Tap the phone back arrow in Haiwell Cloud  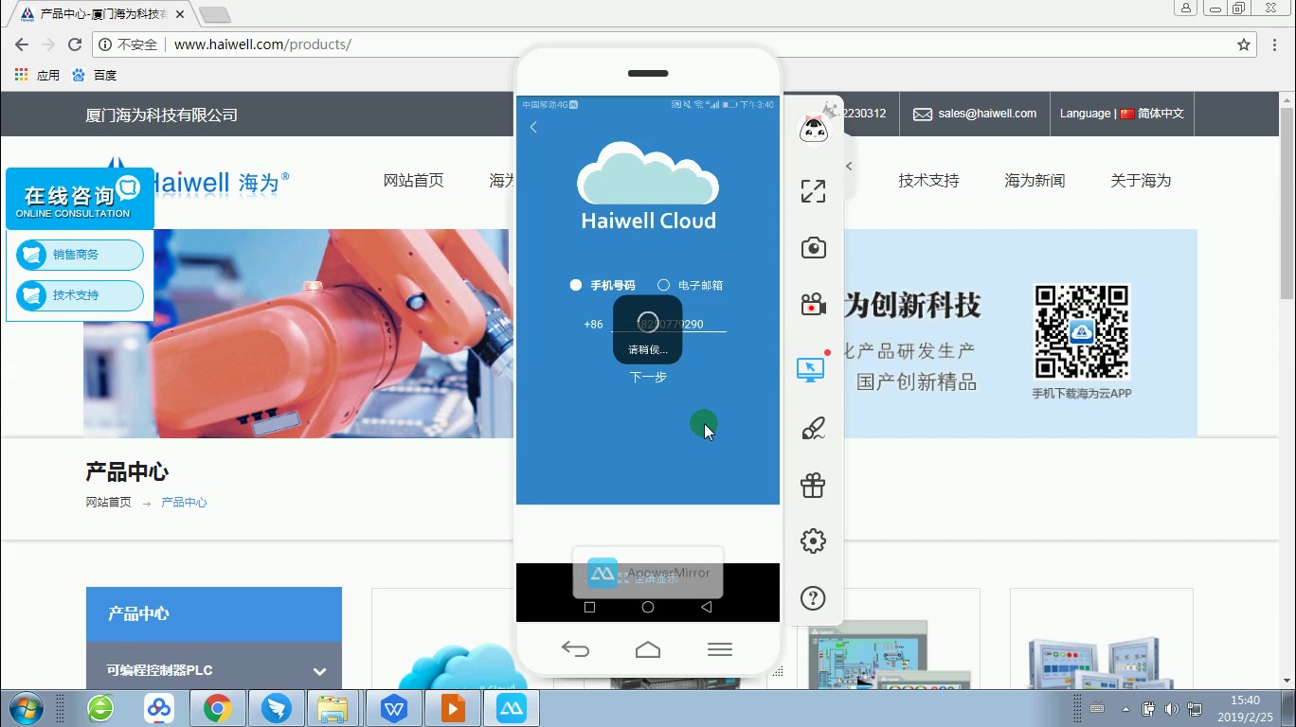pyautogui.click(x=533, y=127)
